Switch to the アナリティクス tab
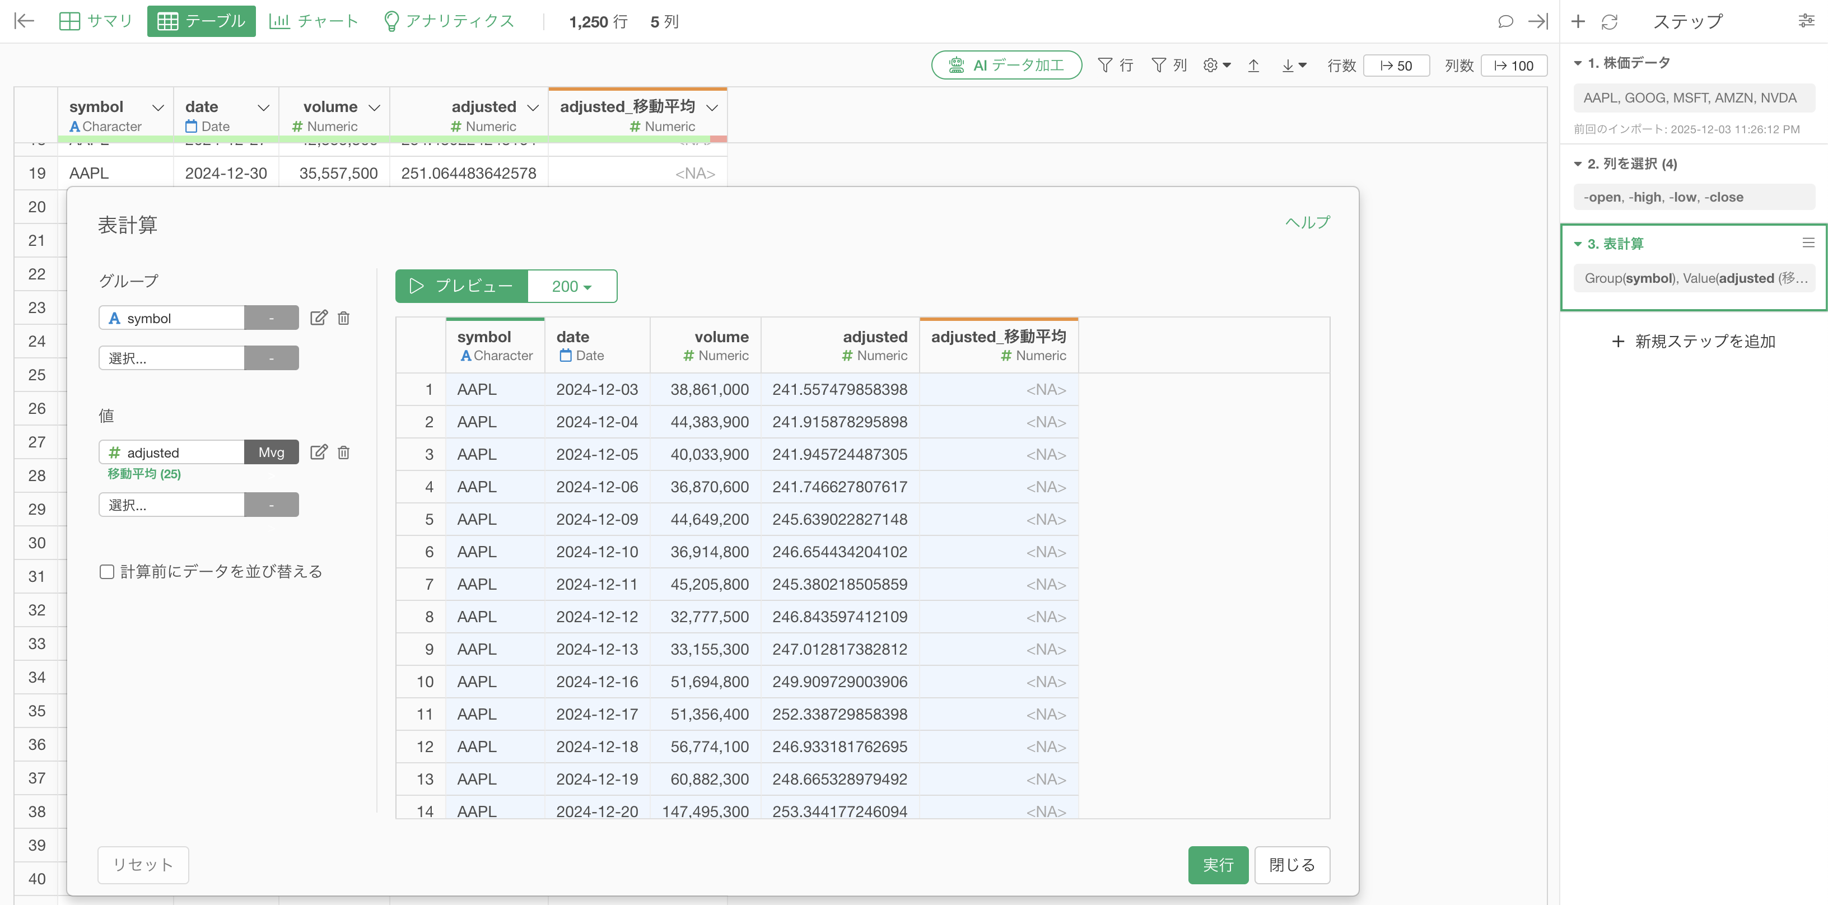This screenshot has width=1828, height=905. coord(449,21)
